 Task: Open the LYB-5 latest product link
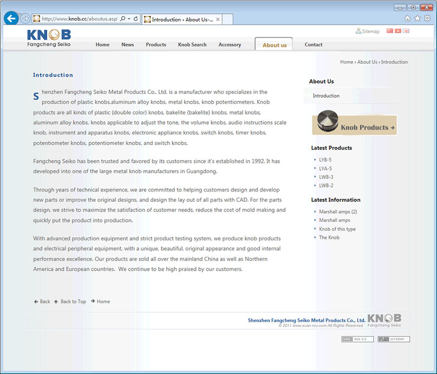coord(325,160)
